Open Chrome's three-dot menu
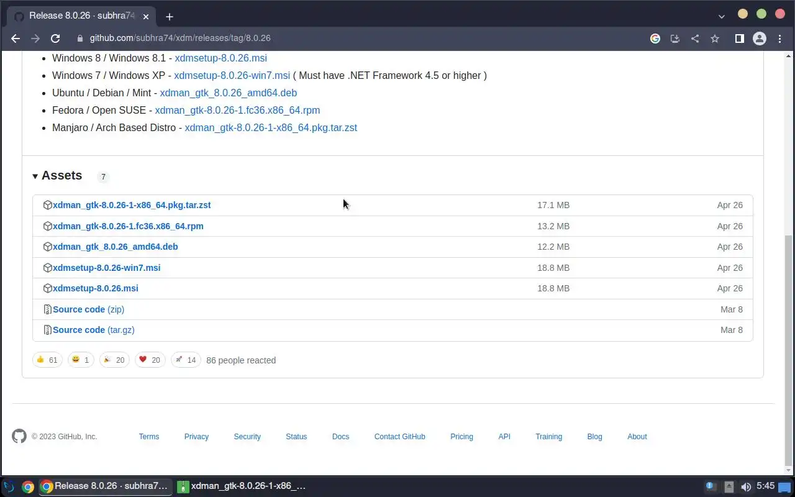Viewport: 795px width, 497px height. (780, 39)
